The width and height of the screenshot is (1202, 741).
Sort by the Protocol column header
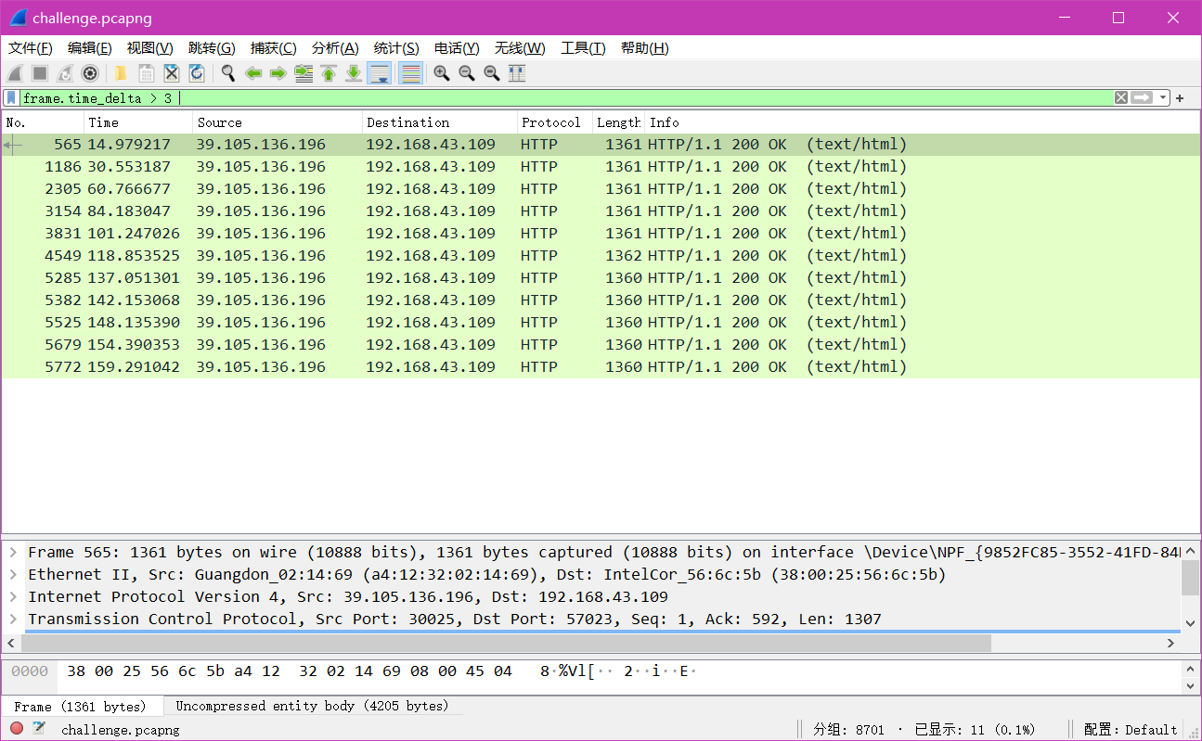coord(555,122)
